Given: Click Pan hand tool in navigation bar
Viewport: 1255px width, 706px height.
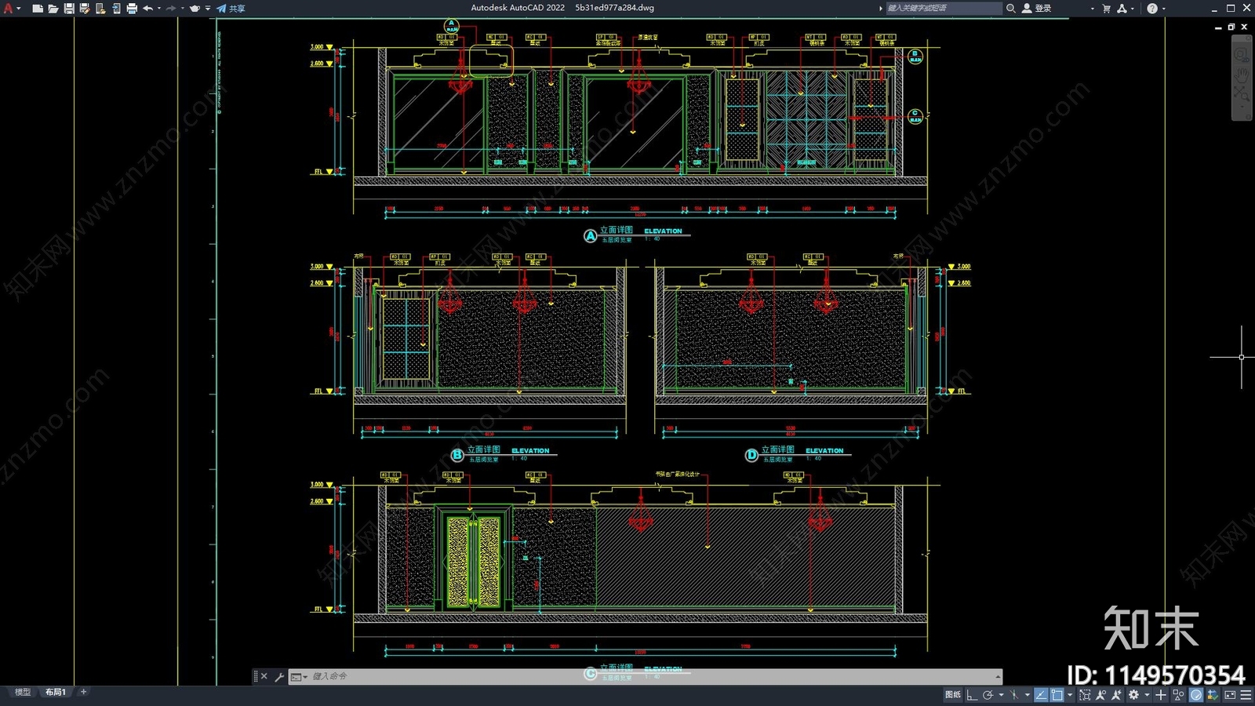Looking at the screenshot, I should pos(1242,75).
